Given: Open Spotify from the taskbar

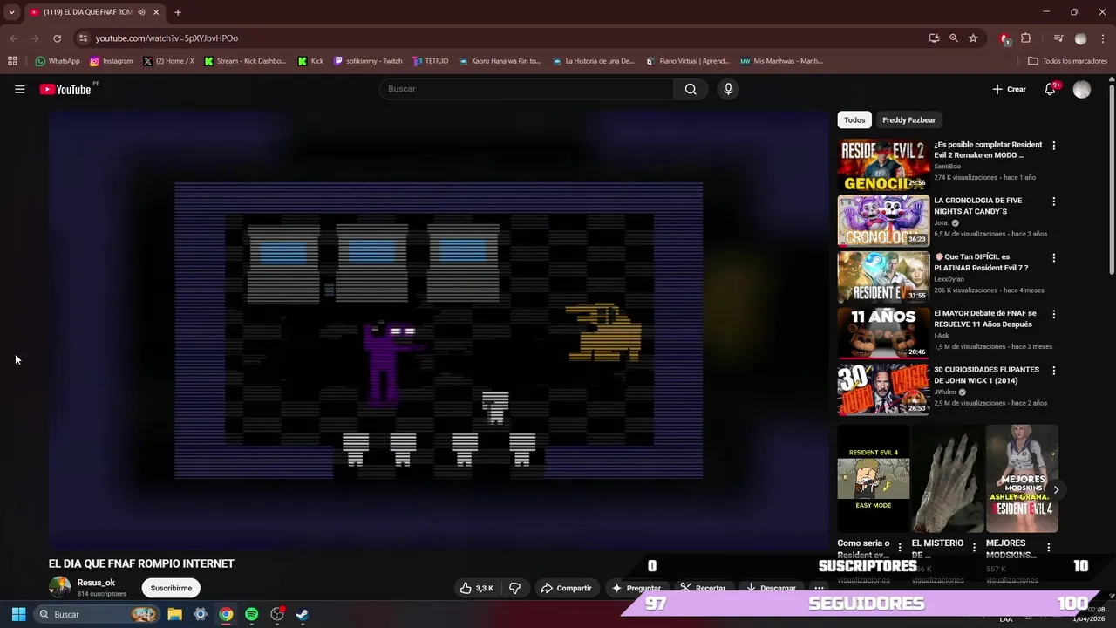Looking at the screenshot, I should click(251, 614).
